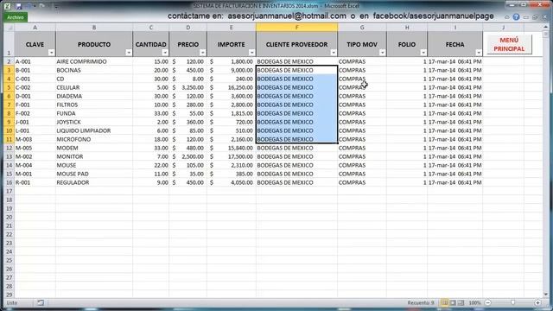Click the Save icon in quick access toolbar
Viewport: 553px width, 311px height.
(19, 6)
